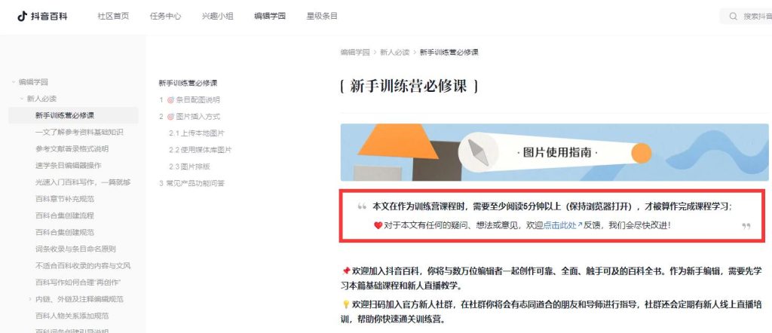Click the pushpin icon before 欢迎加入抖音百科
This screenshot has height=333, width=772.
tap(345, 271)
